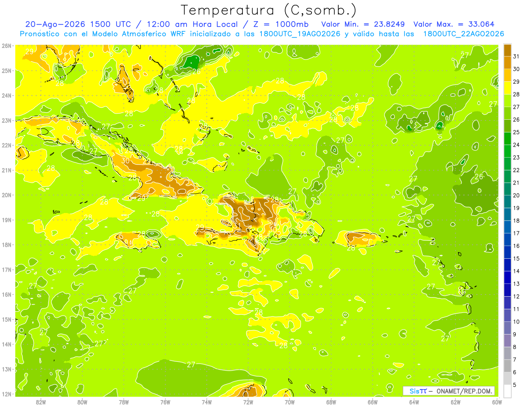The image size is (528, 408).
Task: Click the '17N' latitude label
Action: pos(7,270)
